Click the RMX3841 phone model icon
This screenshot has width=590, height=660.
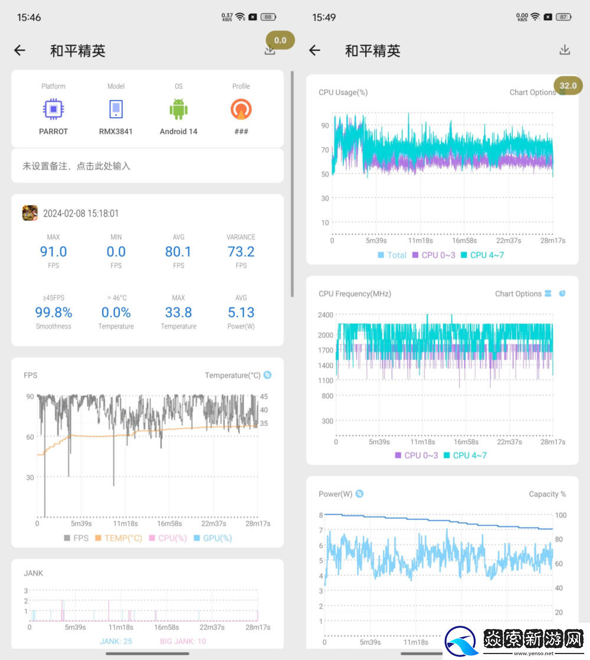coord(116,109)
